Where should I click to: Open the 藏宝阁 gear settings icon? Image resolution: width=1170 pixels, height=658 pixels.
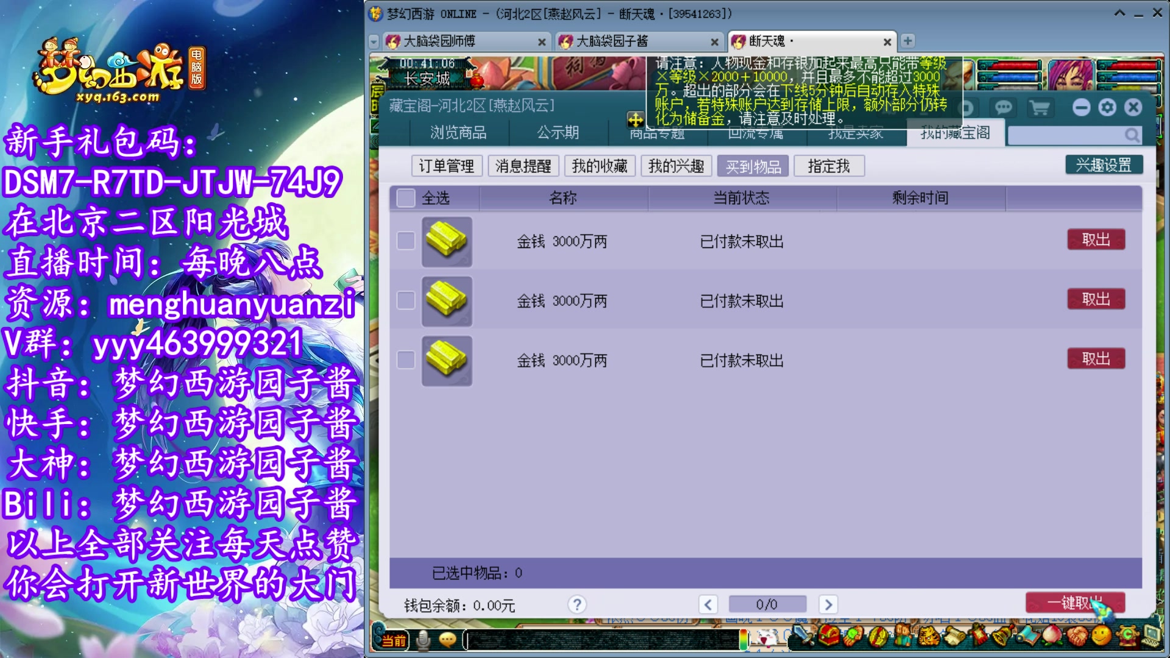[1107, 108]
